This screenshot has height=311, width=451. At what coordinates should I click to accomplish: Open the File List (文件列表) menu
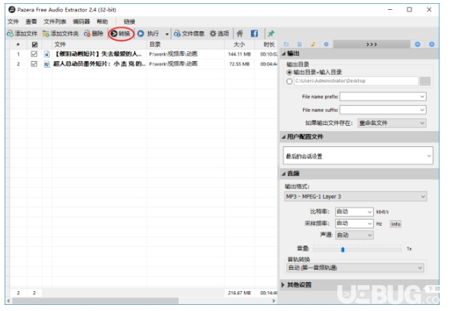coord(55,21)
